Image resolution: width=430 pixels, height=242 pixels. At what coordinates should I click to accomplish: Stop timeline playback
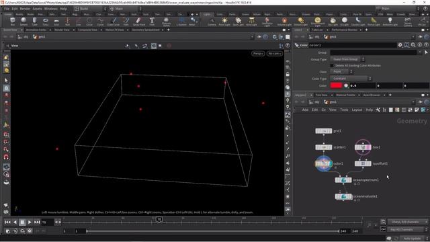pos(22,222)
